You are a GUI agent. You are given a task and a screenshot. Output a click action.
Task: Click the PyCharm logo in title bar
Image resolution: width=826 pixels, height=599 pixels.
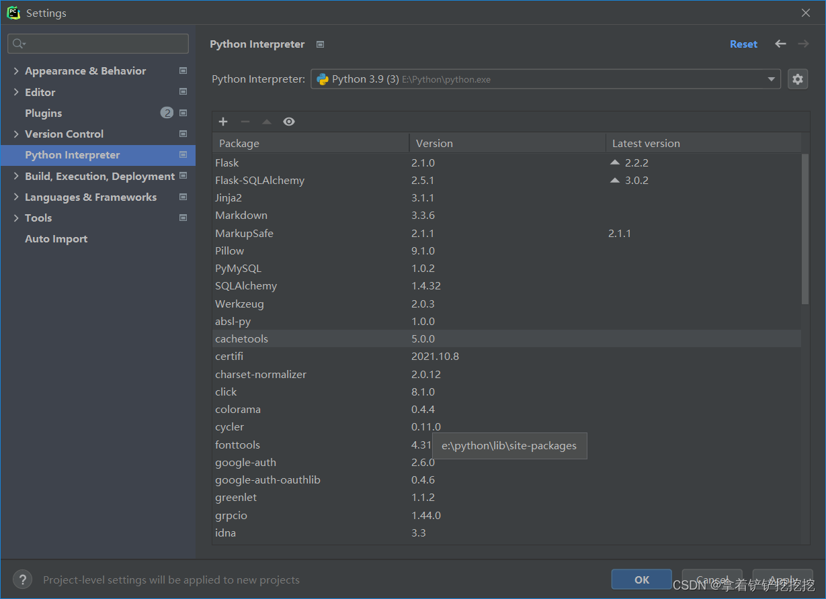[x=13, y=13]
